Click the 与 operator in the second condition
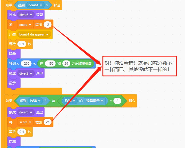This screenshot has height=148, width=185. (x=54, y=101)
